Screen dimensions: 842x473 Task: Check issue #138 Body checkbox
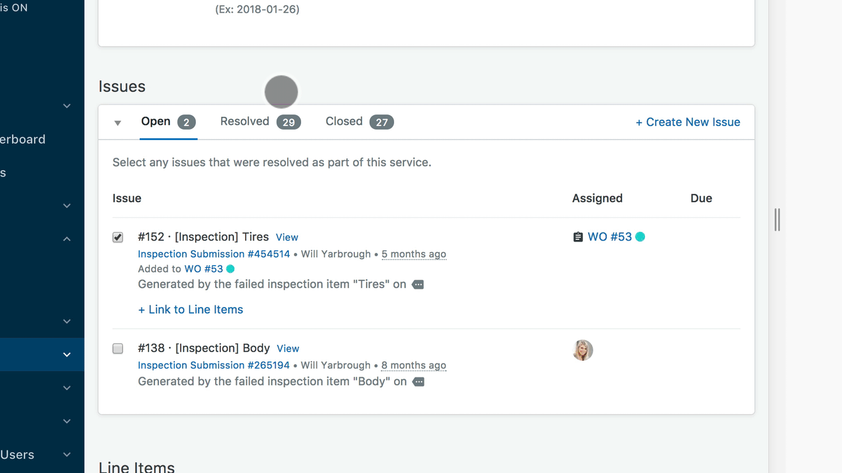pyautogui.click(x=118, y=349)
